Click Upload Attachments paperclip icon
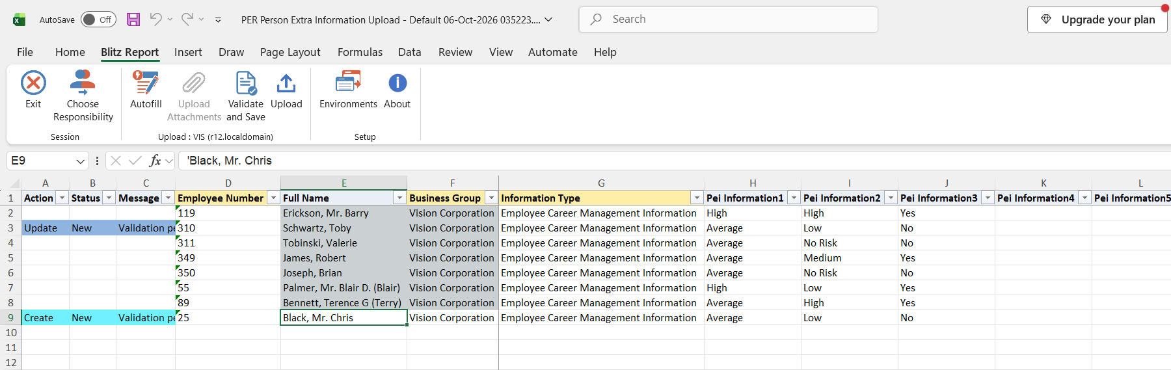 194,83
